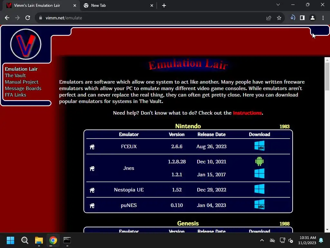Image resolution: width=330 pixels, height=248 pixels.
Task: Open clock and date panel
Action: (x=307, y=240)
